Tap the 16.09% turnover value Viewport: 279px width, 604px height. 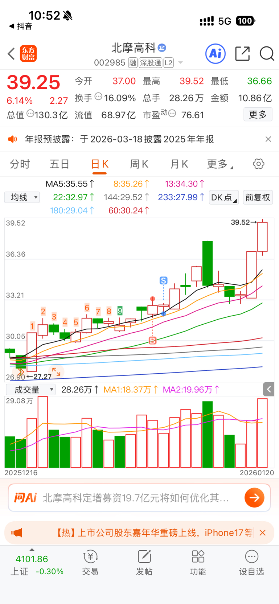coord(120,98)
